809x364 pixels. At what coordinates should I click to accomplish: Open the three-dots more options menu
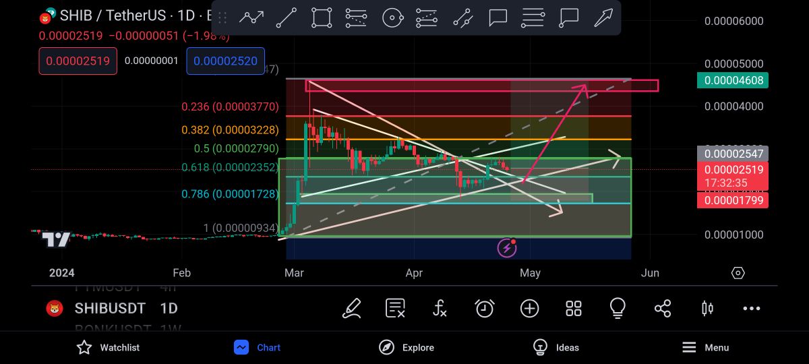click(752, 309)
